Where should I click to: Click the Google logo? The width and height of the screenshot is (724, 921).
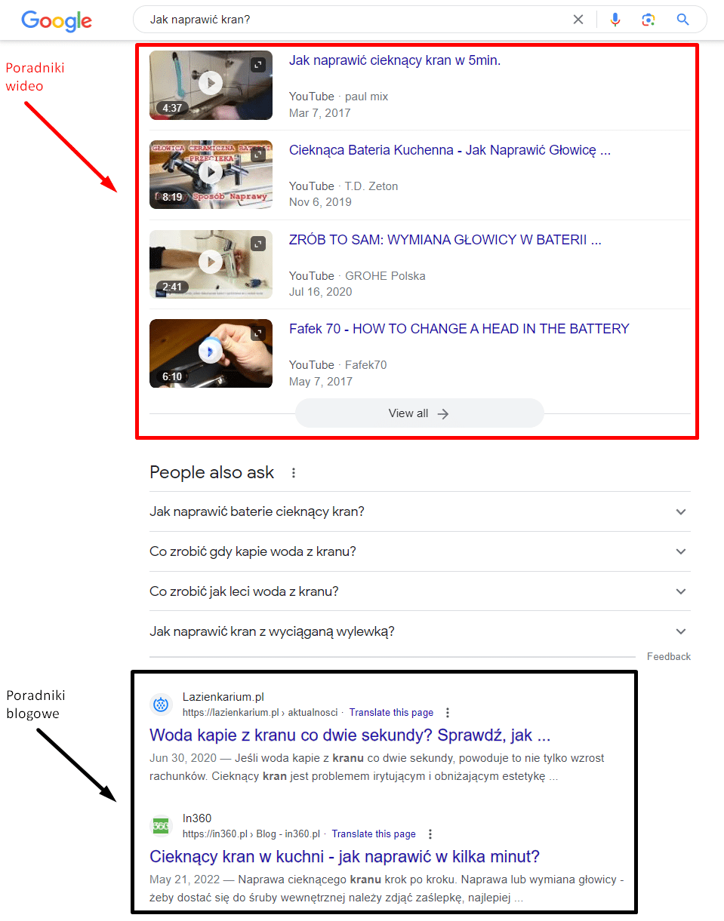[x=57, y=20]
